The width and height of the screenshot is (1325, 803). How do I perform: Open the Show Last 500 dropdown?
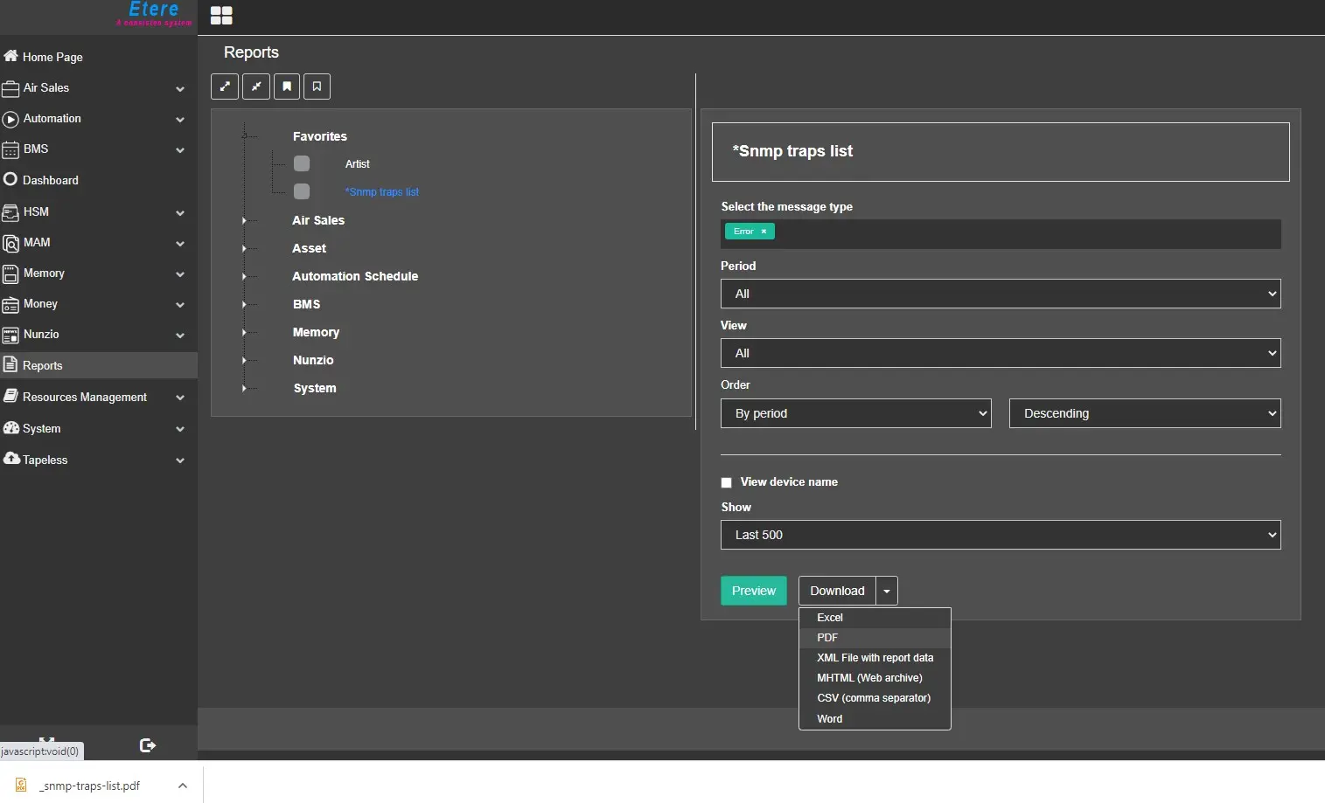pyautogui.click(x=1000, y=535)
